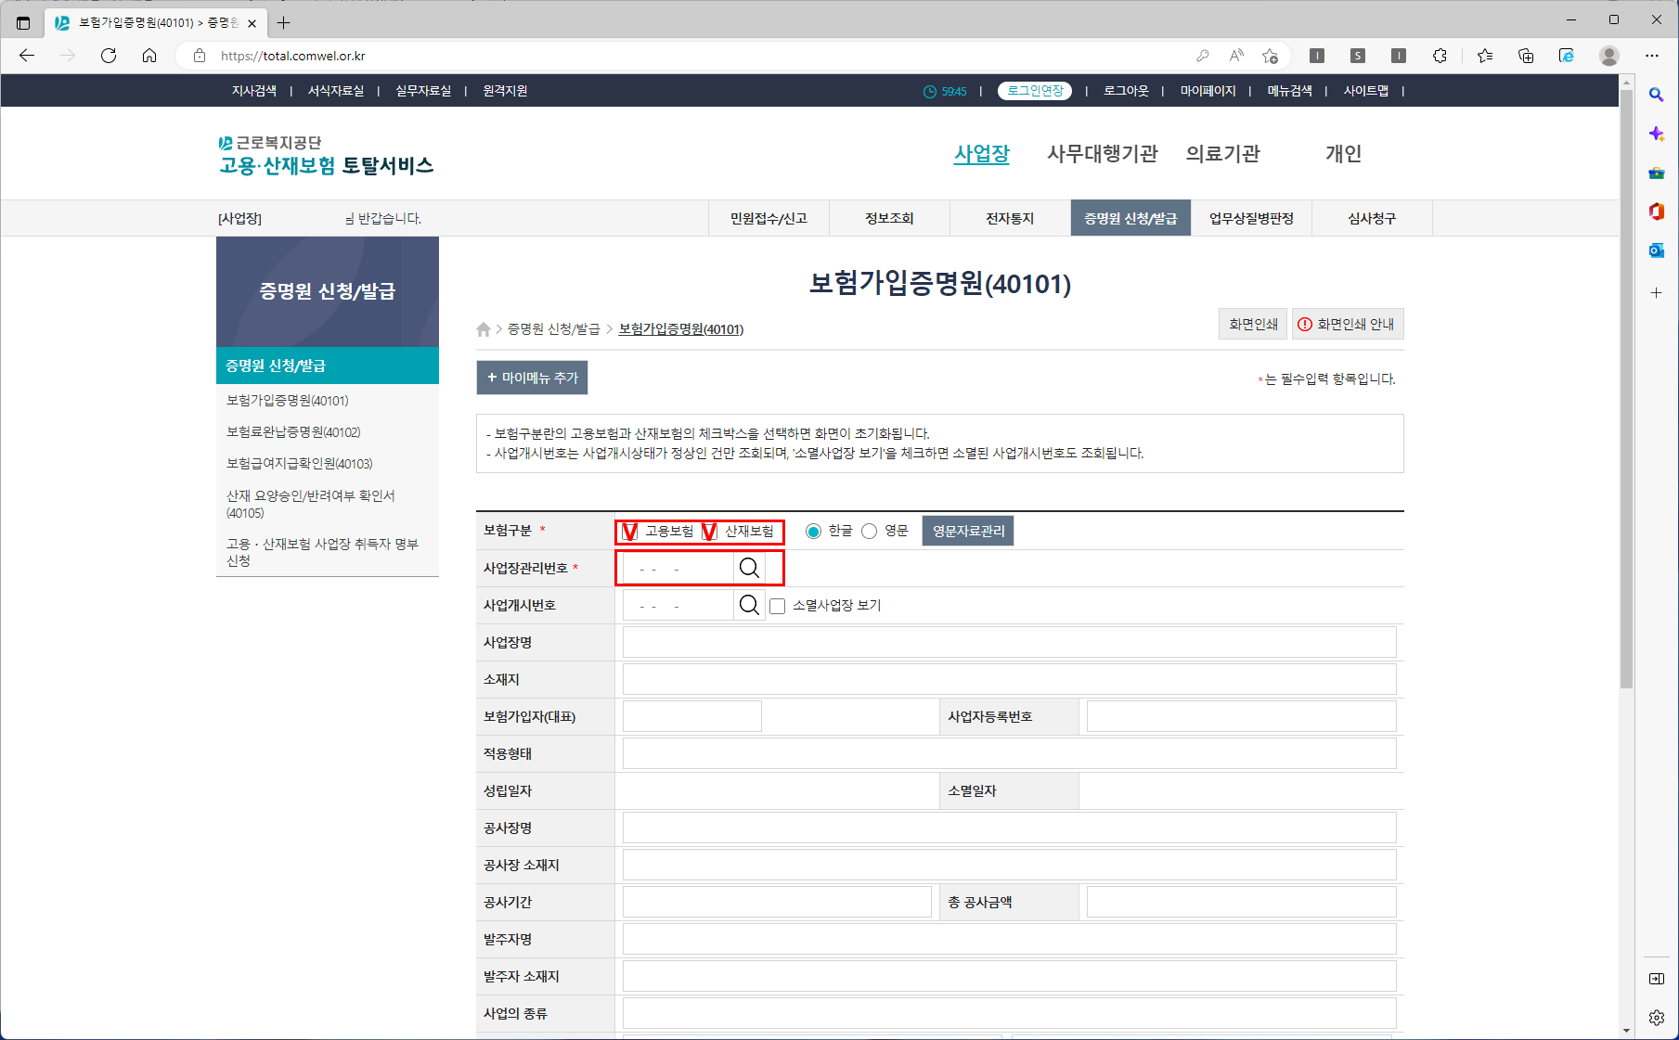Screen dimensions: 1679x1040
Task: Switch to 사무대행기관 top tab
Action: (1103, 154)
